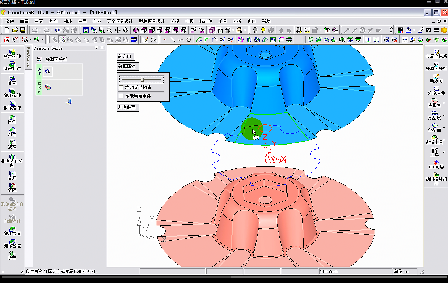This screenshot has height=283, width=448.
Task: Open the undo history dropdown arrow
Action: (40, 30)
